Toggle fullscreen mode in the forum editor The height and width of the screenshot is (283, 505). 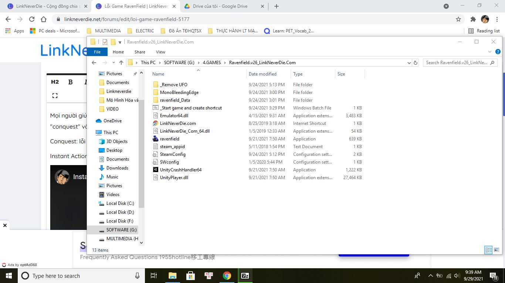[x=55, y=95]
